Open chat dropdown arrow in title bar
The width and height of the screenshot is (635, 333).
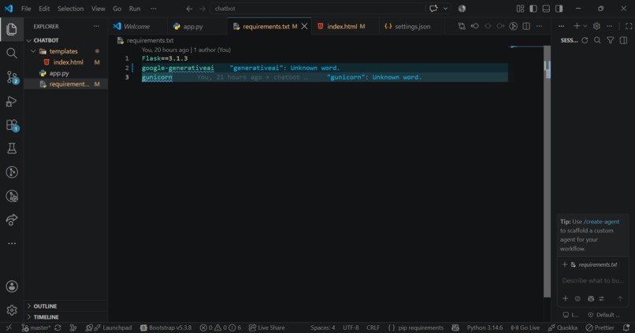pyautogui.click(x=445, y=9)
